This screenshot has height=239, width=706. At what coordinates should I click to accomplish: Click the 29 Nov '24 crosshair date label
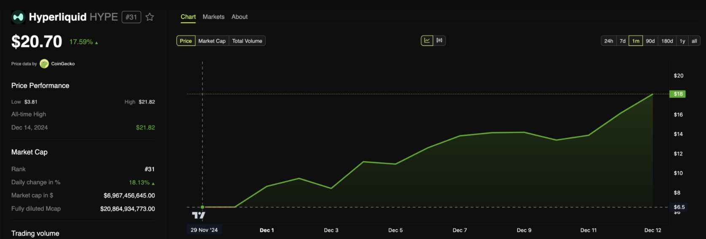(204, 230)
